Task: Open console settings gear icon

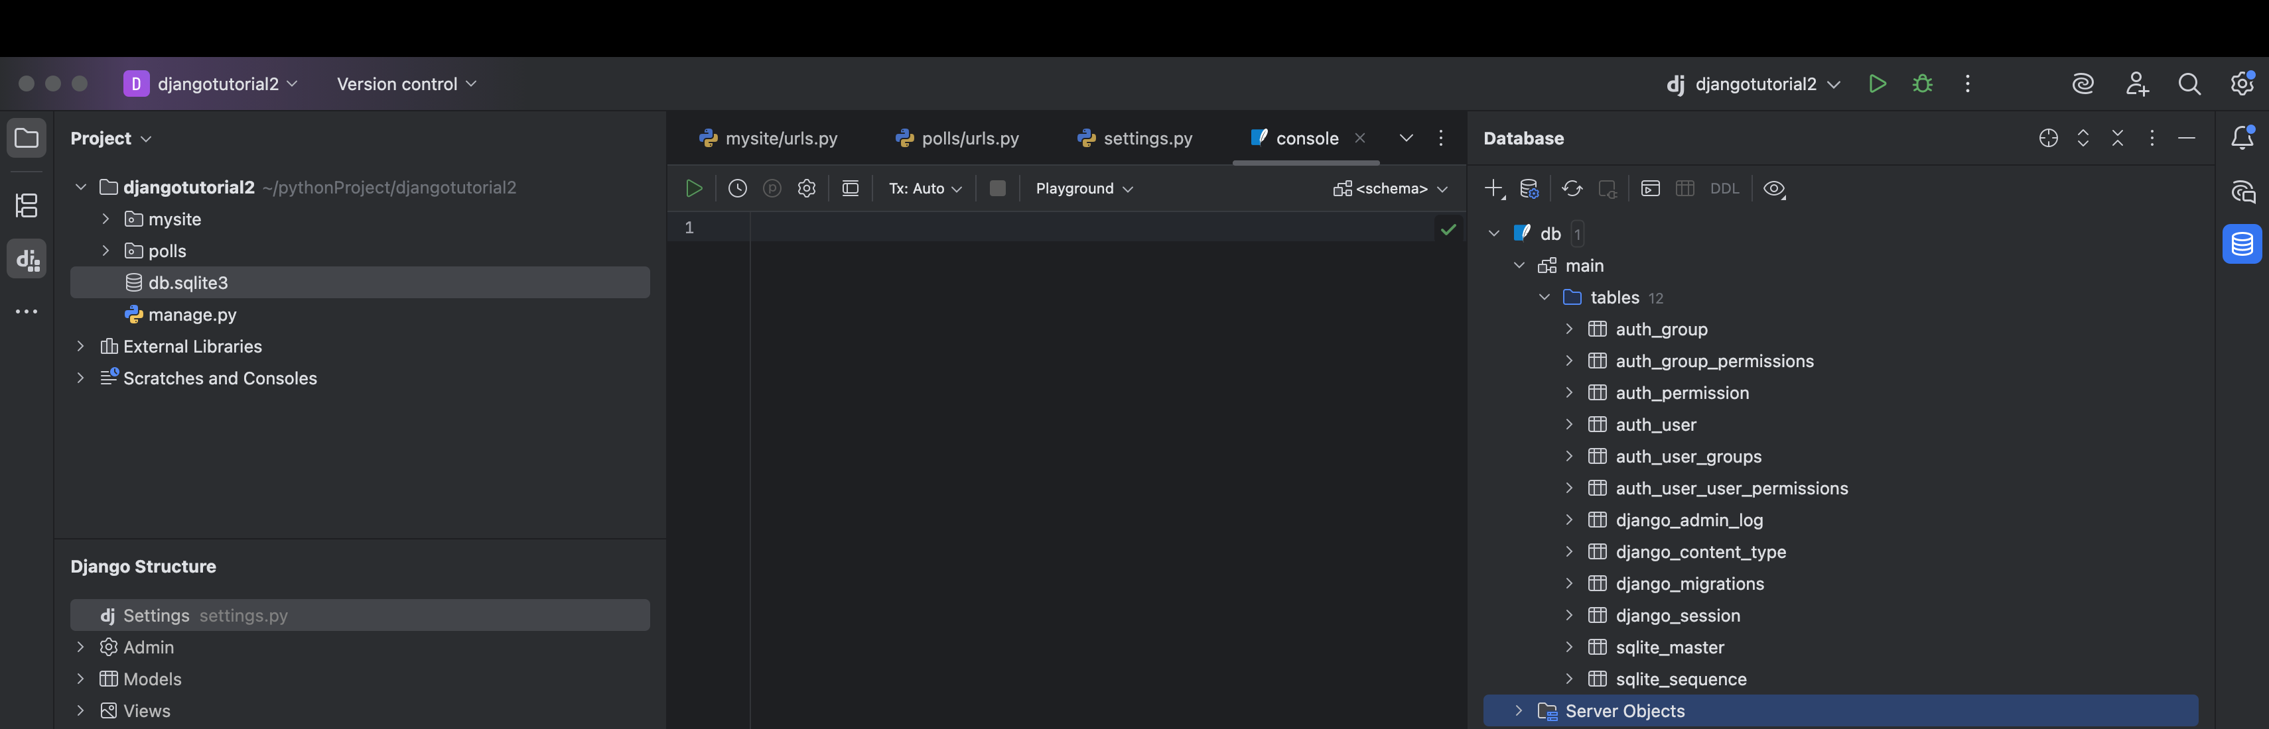Action: pyautogui.click(x=807, y=188)
